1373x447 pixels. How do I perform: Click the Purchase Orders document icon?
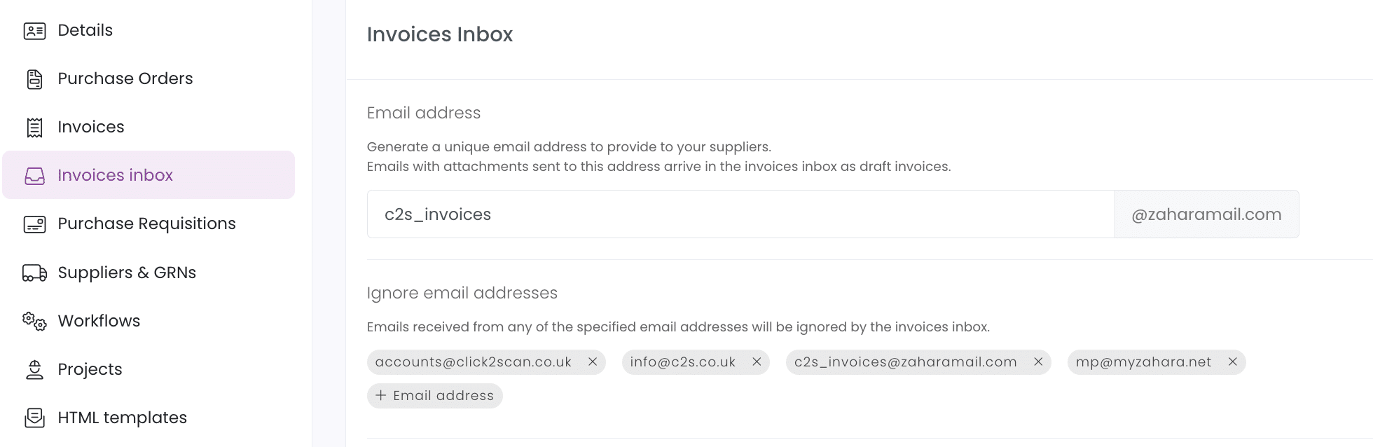tap(34, 79)
